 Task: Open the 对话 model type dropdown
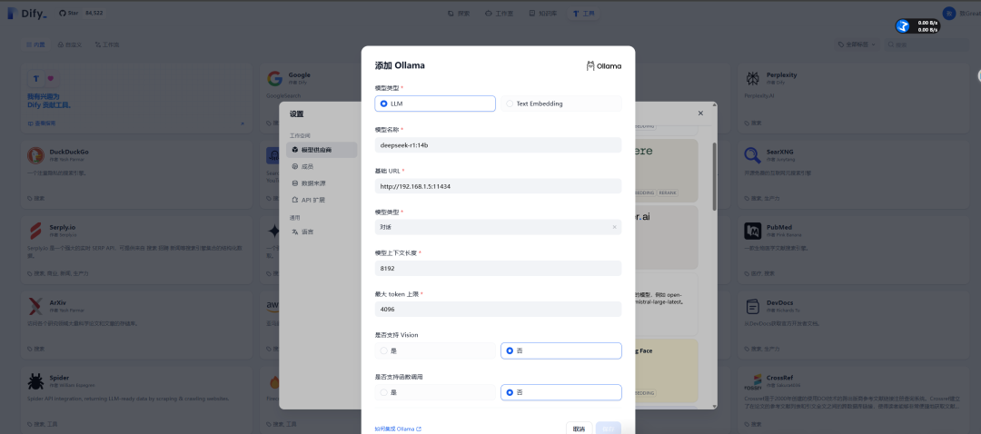tap(498, 227)
